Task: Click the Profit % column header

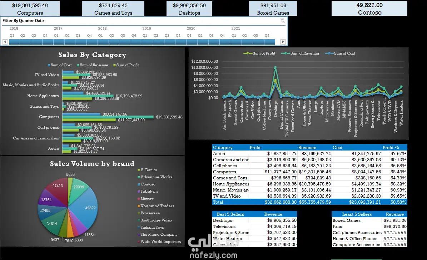Action: 391,148
